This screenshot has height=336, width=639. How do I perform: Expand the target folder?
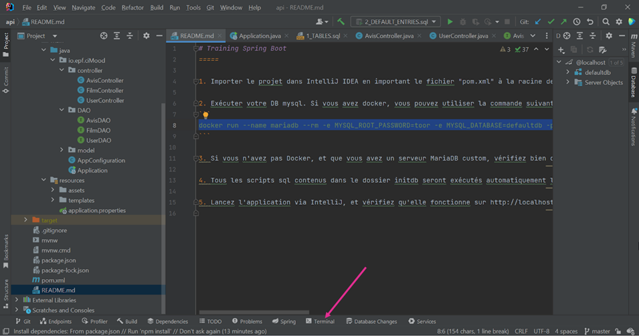click(x=25, y=220)
